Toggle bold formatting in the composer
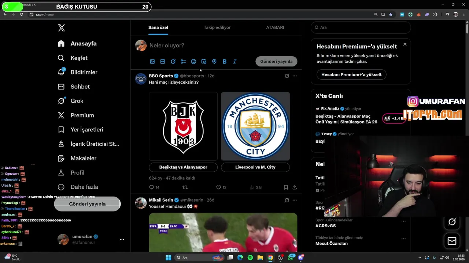The height and width of the screenshot is (263, 469). click(x=225, y=61)
